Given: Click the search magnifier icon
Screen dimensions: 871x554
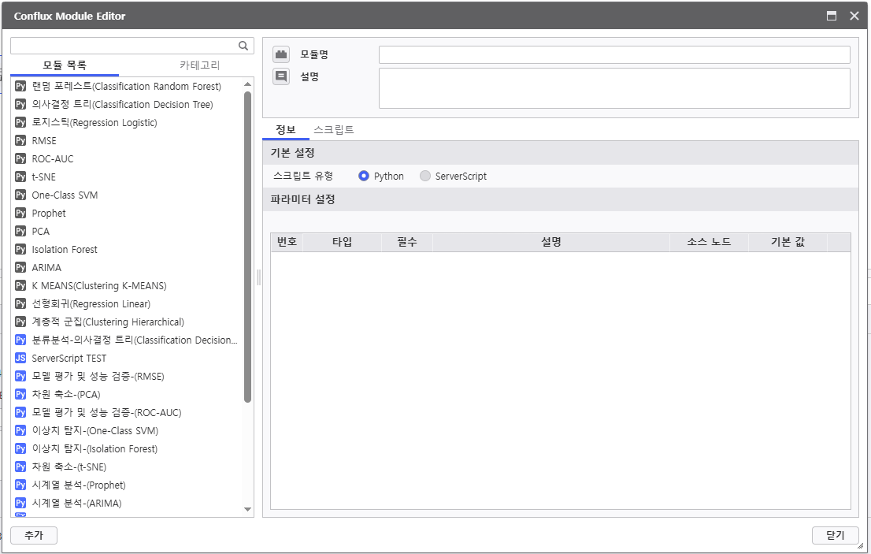Looking at the screenshot, I should click(243, 46).
